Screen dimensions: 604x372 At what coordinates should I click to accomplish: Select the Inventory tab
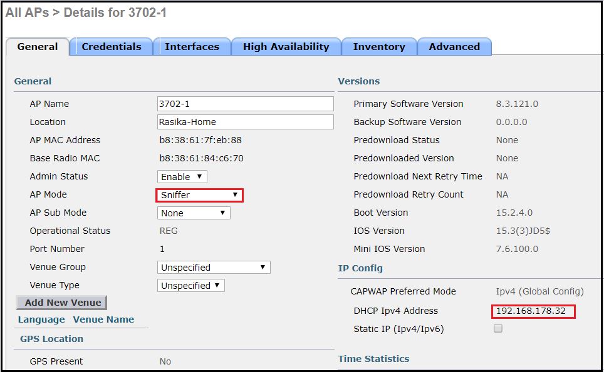click(x=379, y=47)
